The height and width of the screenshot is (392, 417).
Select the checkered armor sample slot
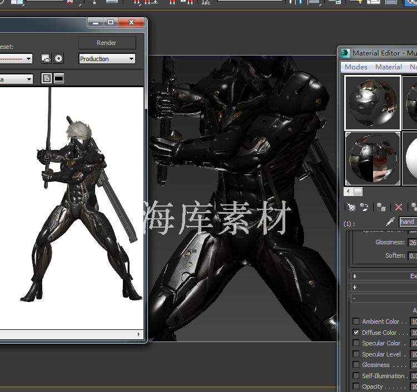[373, 159]
